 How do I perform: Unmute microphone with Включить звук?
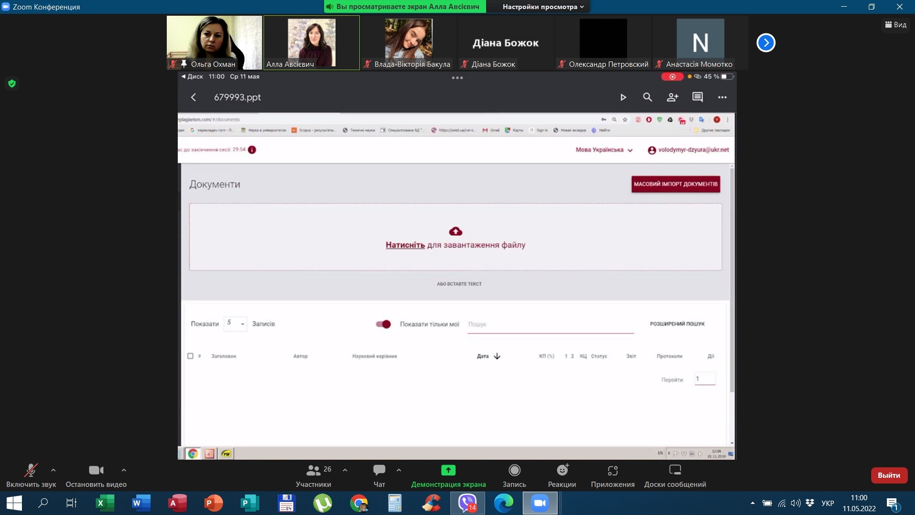pyautogui.click(x=31, y=471)
